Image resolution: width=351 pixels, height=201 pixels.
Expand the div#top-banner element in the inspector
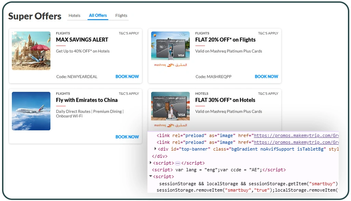coord(156,149)
